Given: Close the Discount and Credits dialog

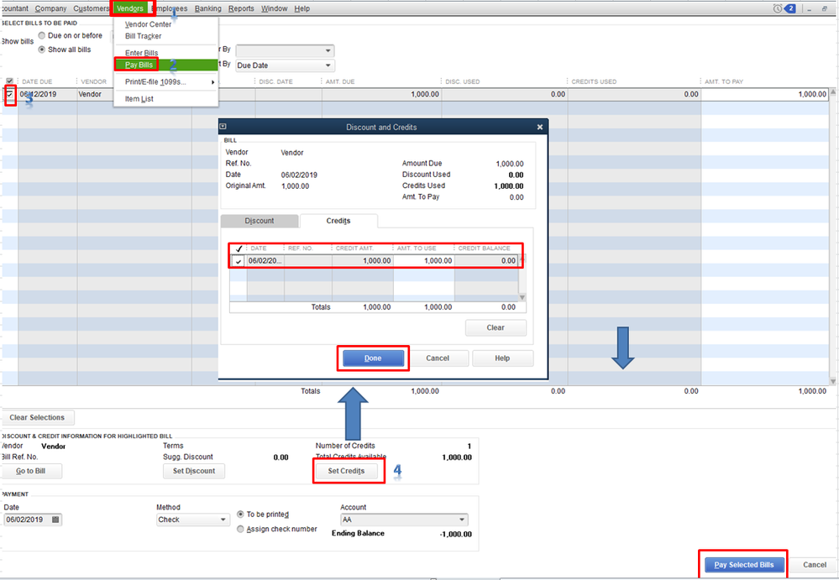Looking at the screenshot, I should click(540, 128).
